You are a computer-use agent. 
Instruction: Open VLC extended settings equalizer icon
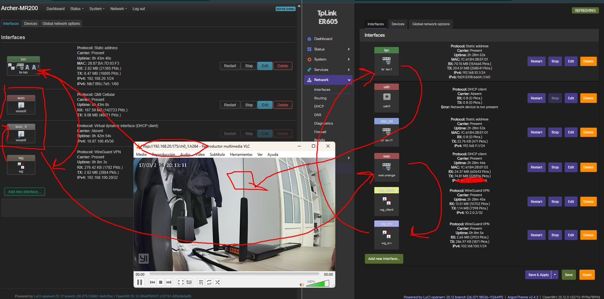tap(189, 282)
